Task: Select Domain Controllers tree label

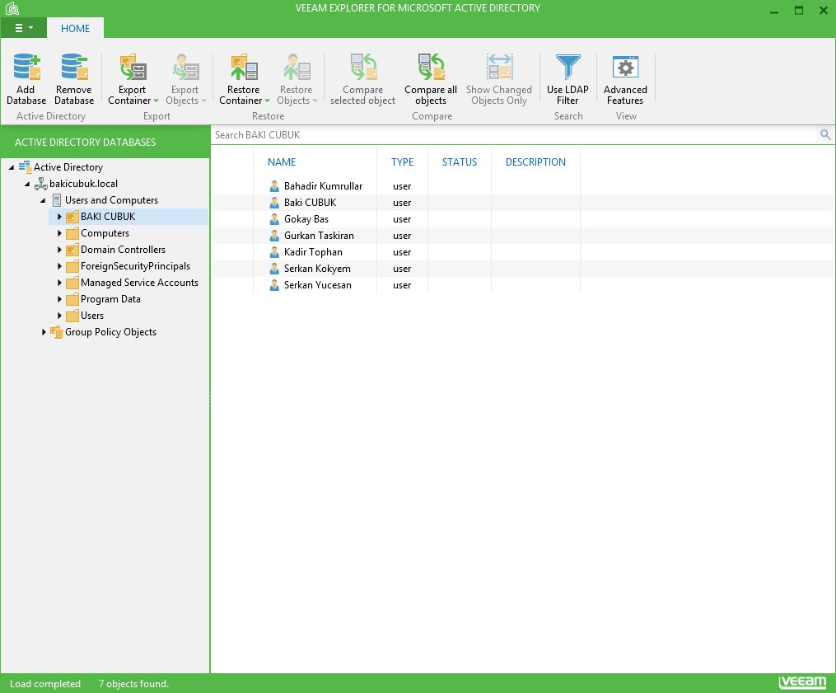Action: 124,250
